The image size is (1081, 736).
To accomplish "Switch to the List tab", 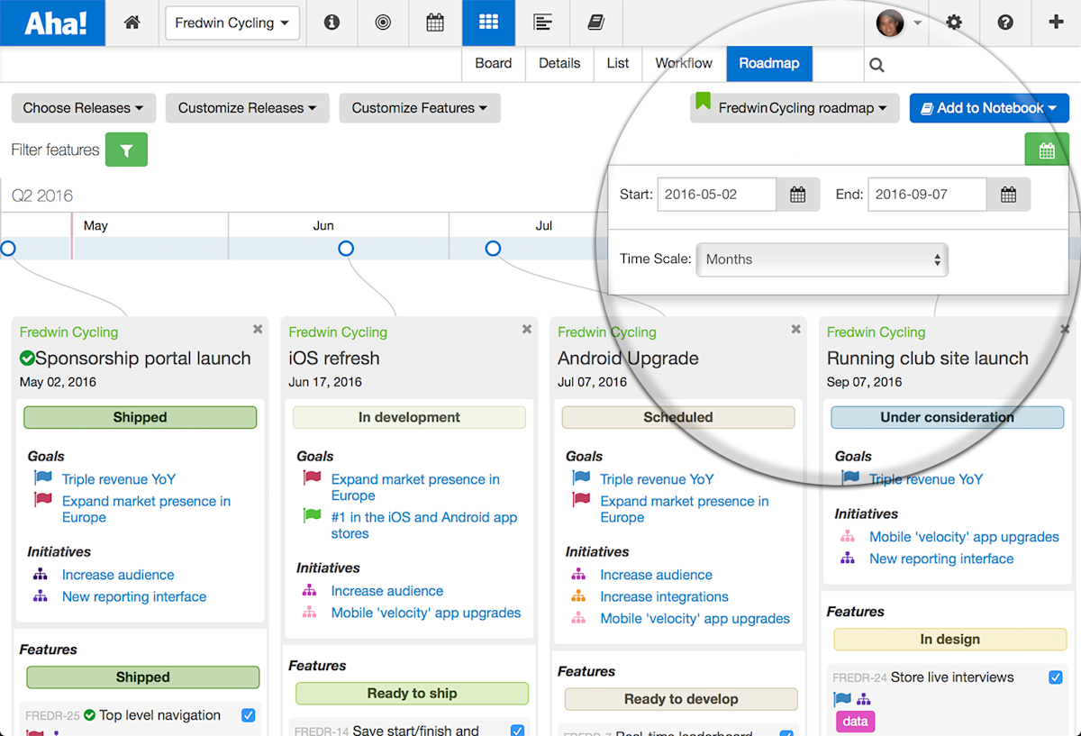I will 618,63.
